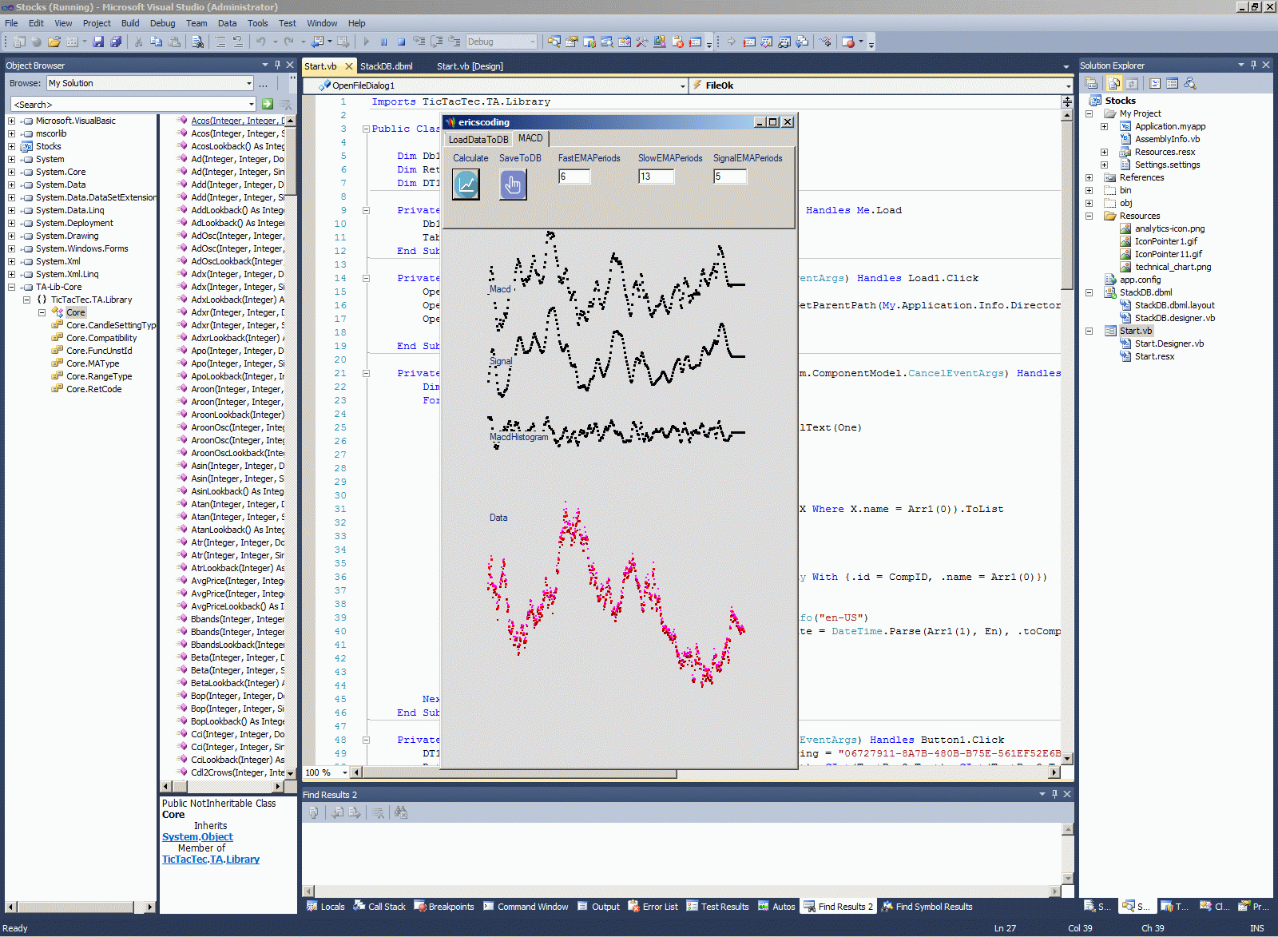This screenshot has height=937, width=1278.
Task: Open the OpenFileDialog1 class name dropdown
Action: 682,85
